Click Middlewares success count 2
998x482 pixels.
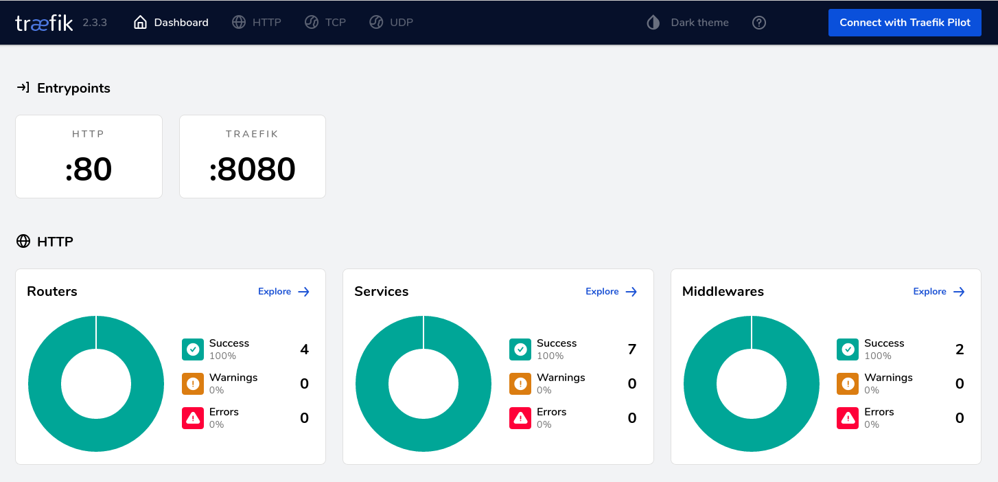(x=960, y=349)
